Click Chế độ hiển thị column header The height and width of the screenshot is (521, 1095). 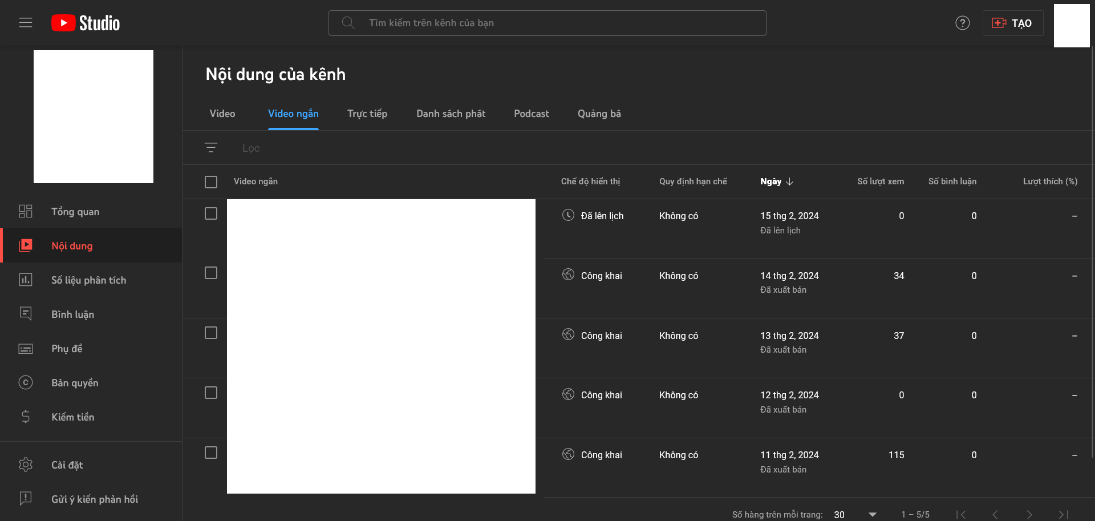tap(590, 181)
